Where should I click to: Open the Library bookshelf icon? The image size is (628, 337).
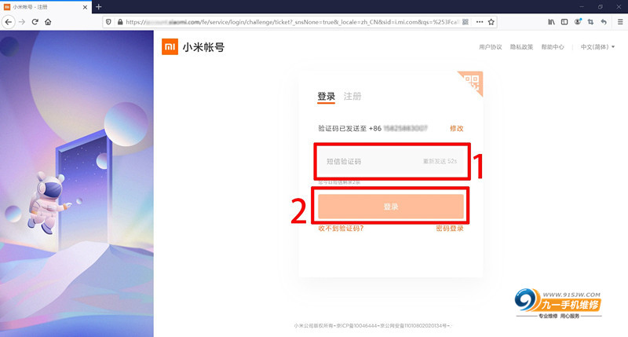click(552, 22)
